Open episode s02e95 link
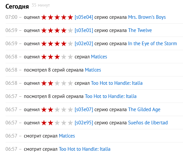 (84, 123)
